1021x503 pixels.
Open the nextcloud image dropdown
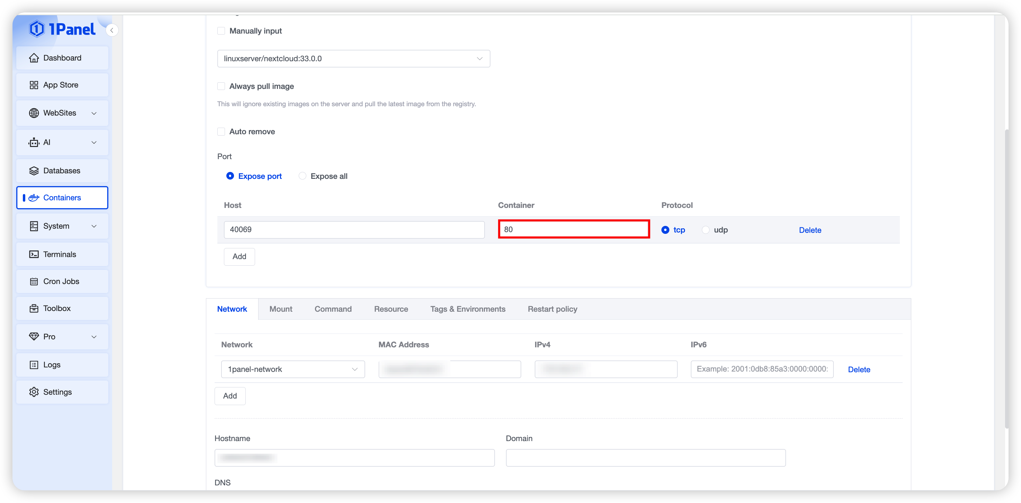354,58
